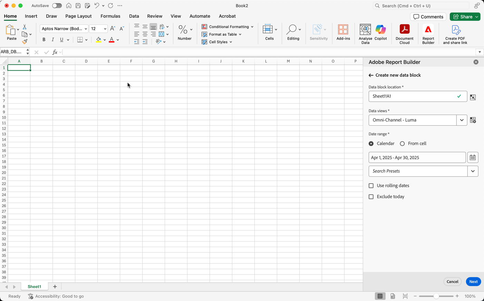Select the From cell radio option
This screenshot has width=484, height=301.
402,144
